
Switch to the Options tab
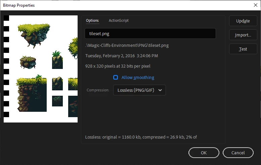(92, 20)
